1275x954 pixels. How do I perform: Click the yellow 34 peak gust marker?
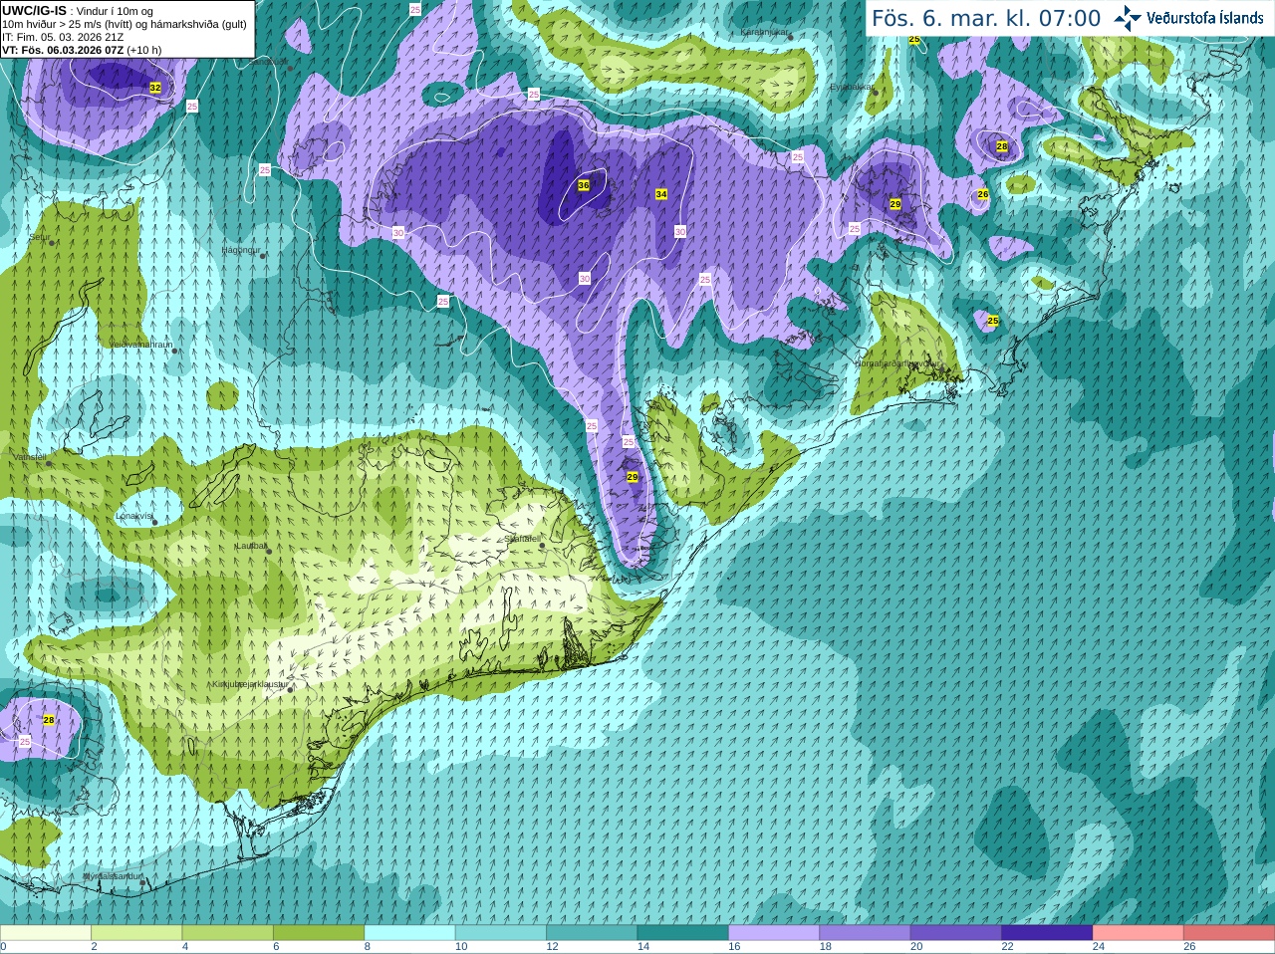[x=661, y=194]
